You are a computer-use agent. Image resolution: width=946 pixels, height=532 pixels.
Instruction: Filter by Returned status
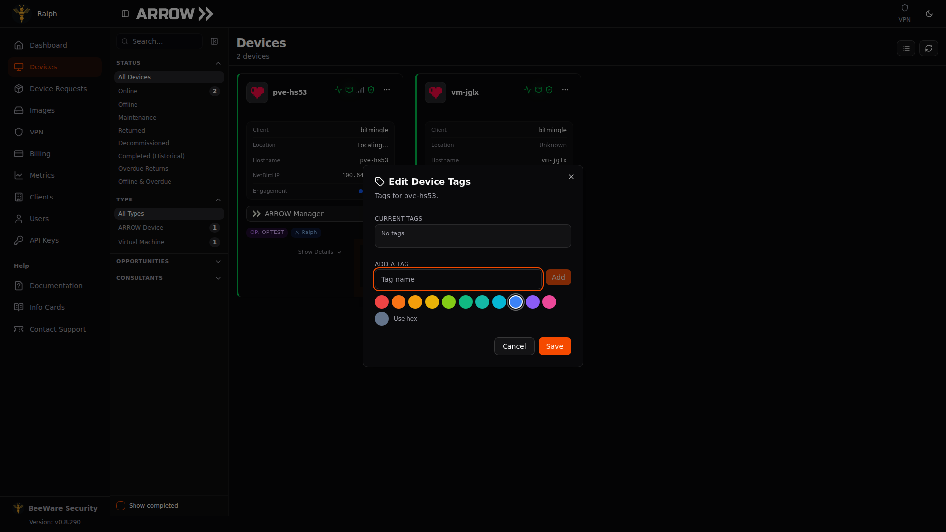[169, 131]
